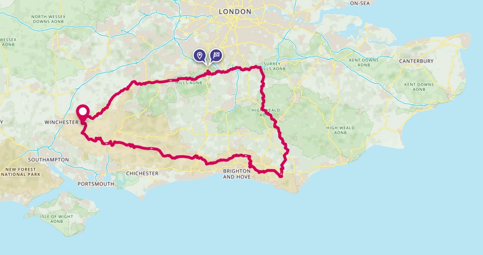The height and width of the screenshot is (255, 483).
Task: Click the Isle of Wight AONB label
Action: pyautogui.click(x=57, y=219)
